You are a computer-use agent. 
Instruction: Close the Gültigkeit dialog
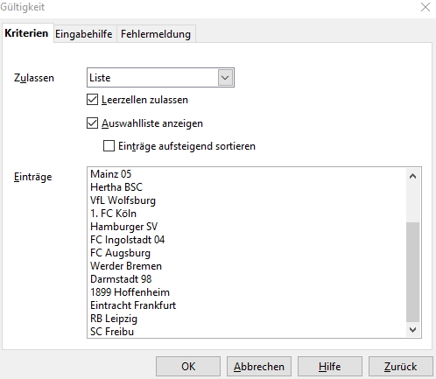point(425,7)
